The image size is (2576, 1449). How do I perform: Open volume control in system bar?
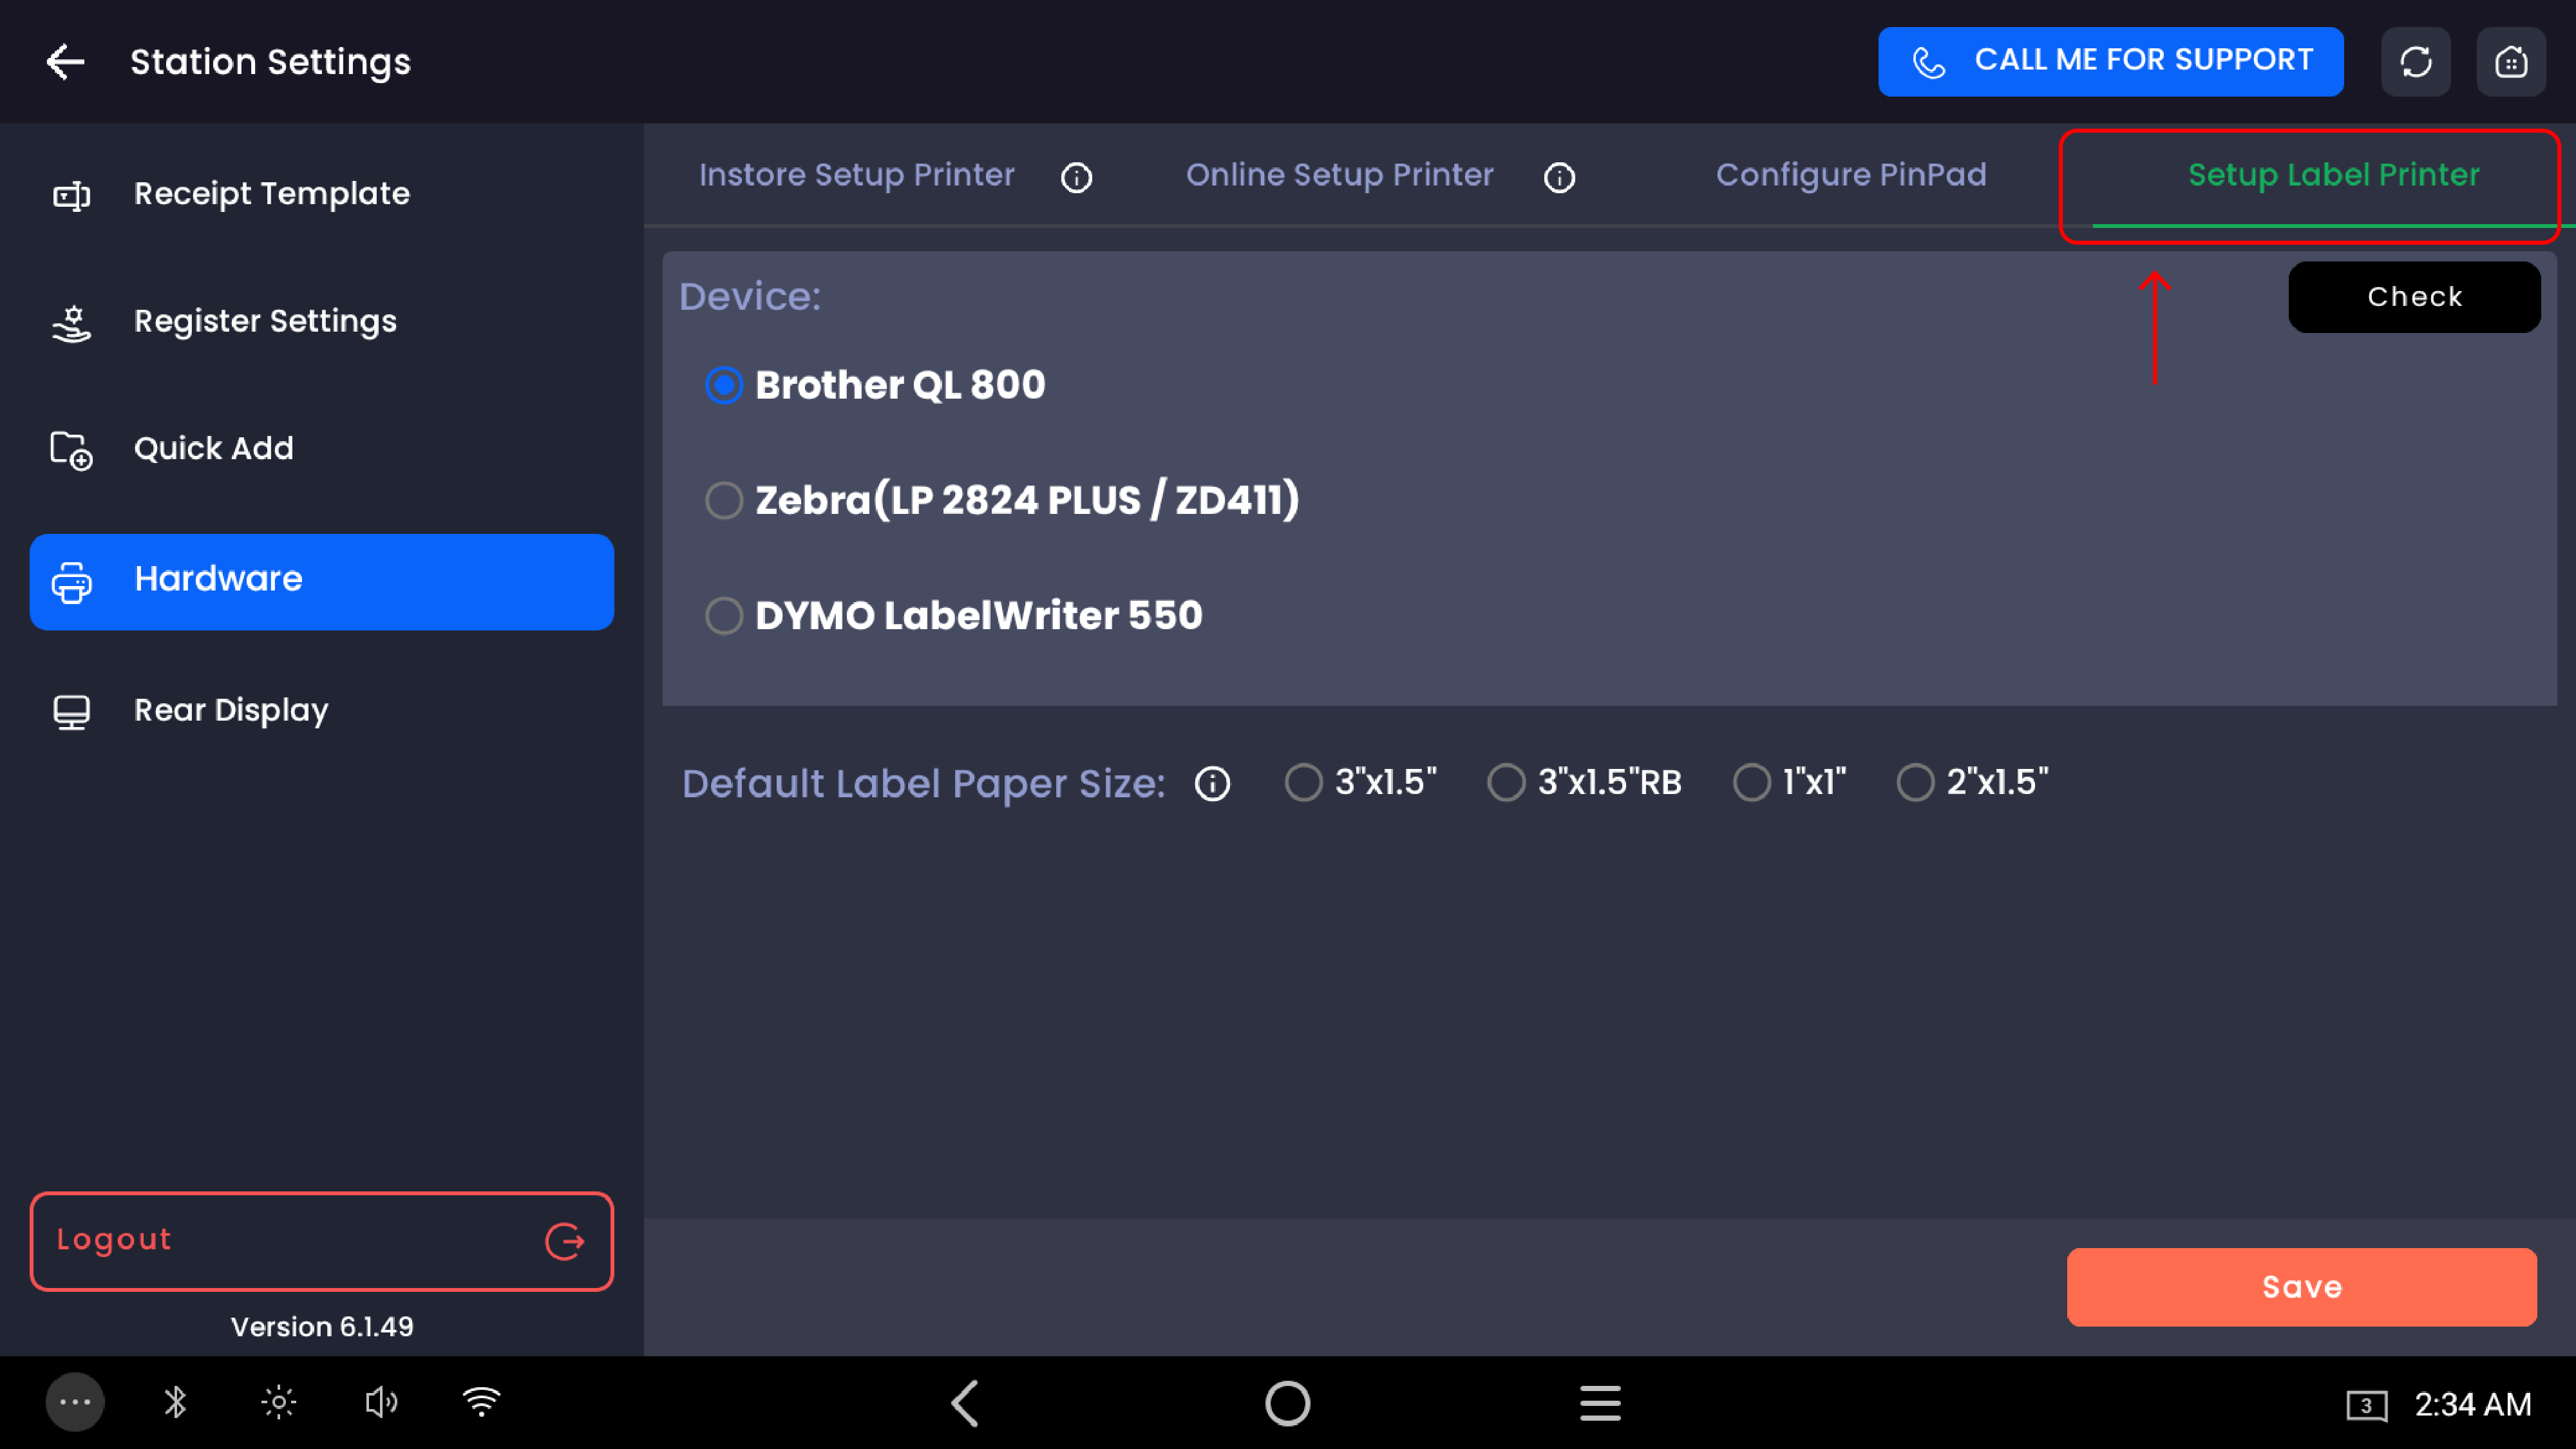coord(381,1402)
